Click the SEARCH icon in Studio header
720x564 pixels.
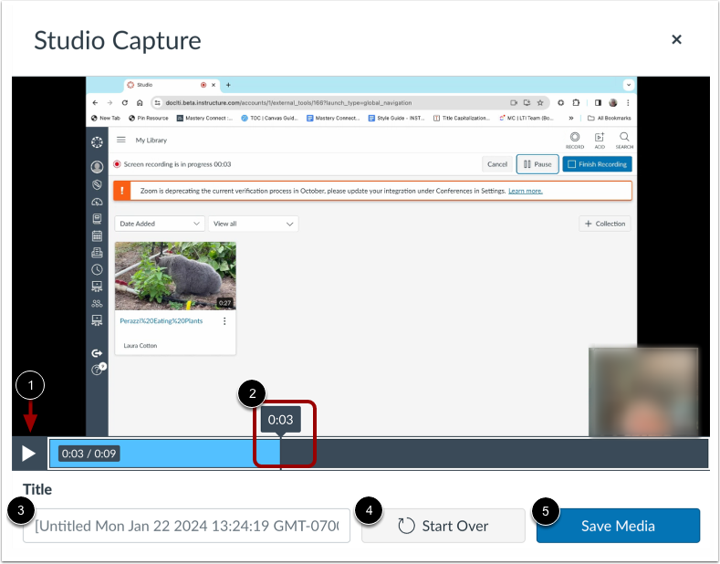(624, 140)
